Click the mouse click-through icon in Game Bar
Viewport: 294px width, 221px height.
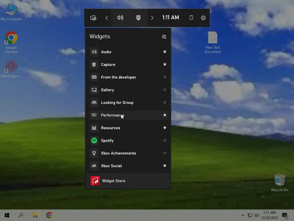tap(191, 18)
